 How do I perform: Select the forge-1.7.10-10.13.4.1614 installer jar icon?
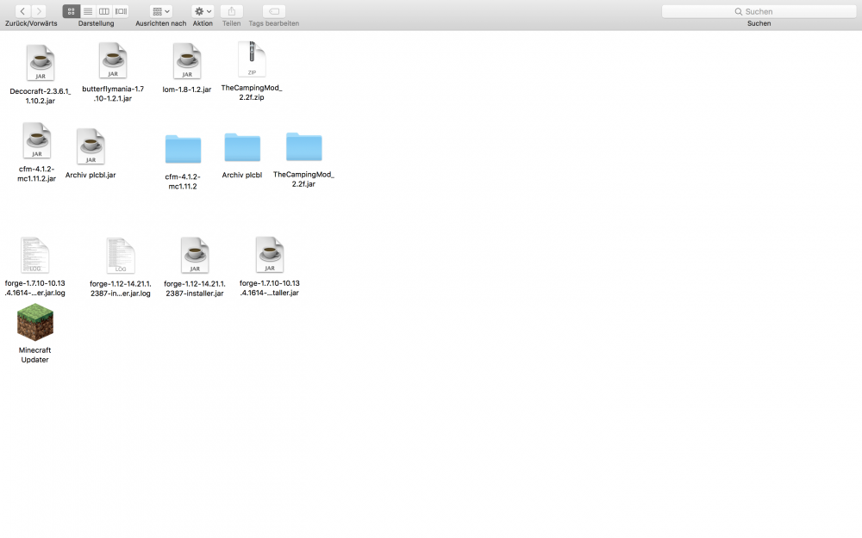tap(269, 255)
